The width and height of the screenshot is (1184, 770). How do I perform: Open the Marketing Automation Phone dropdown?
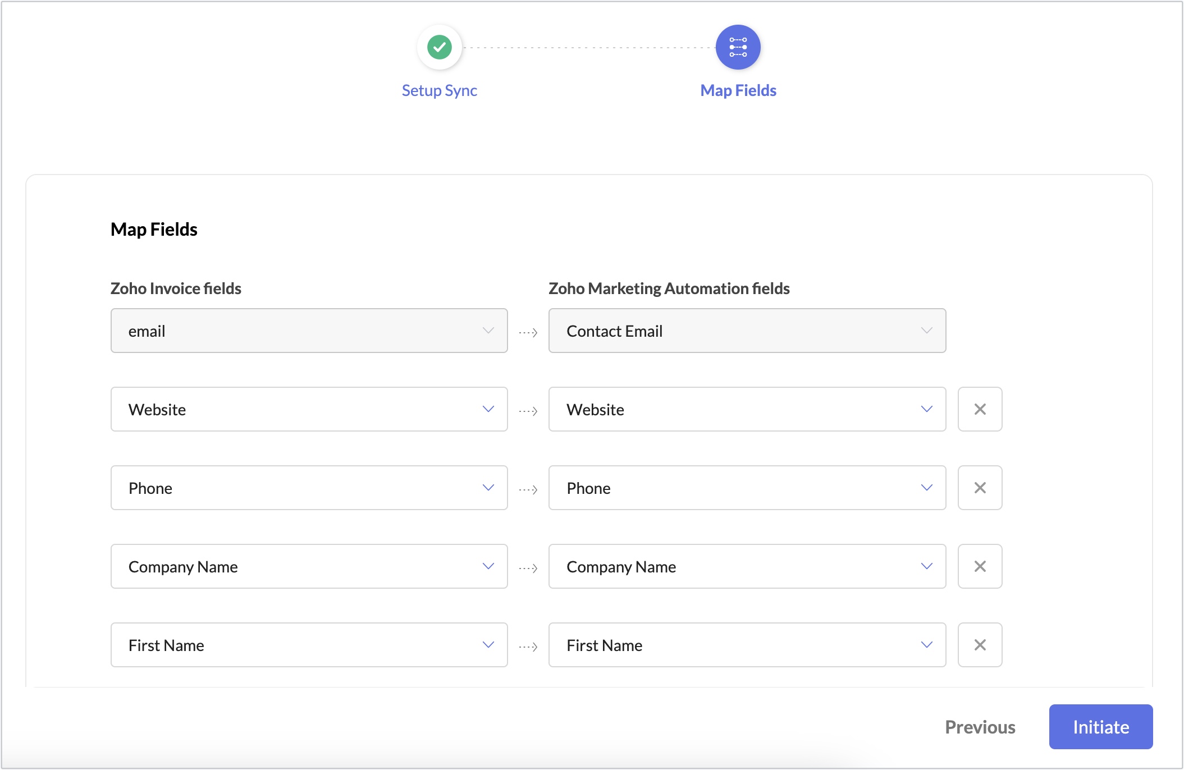click(x=747, y=488)
